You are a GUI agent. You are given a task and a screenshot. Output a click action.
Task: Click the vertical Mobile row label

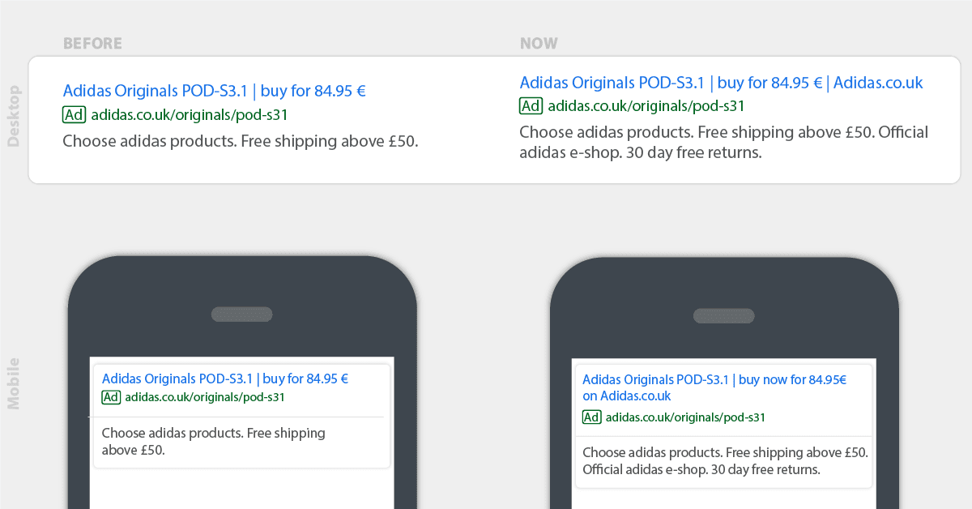(13, 383)
